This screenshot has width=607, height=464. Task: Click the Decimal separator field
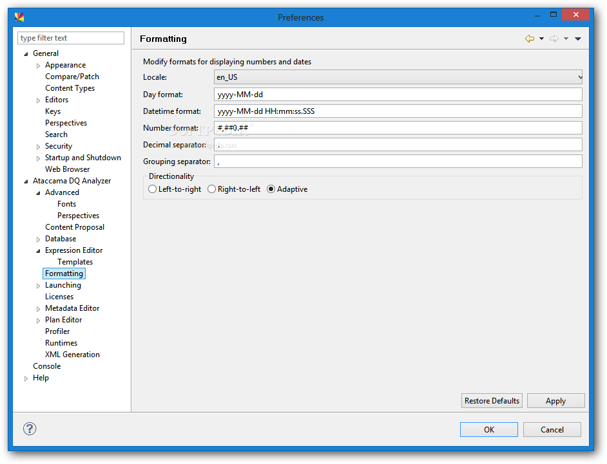tap(398, 145)
